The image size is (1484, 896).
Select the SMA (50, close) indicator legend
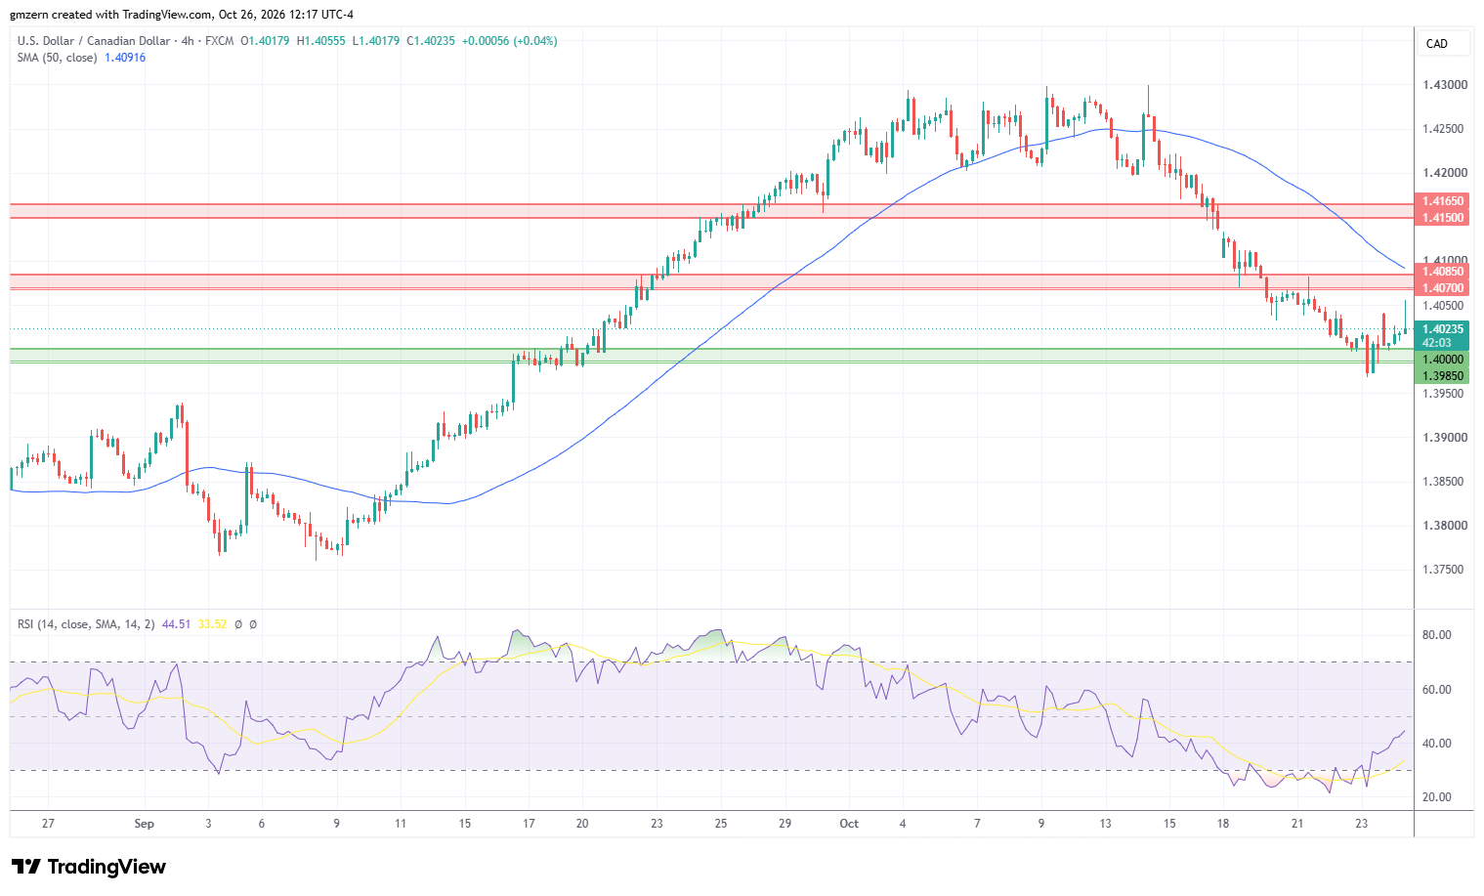coord(57,58)
